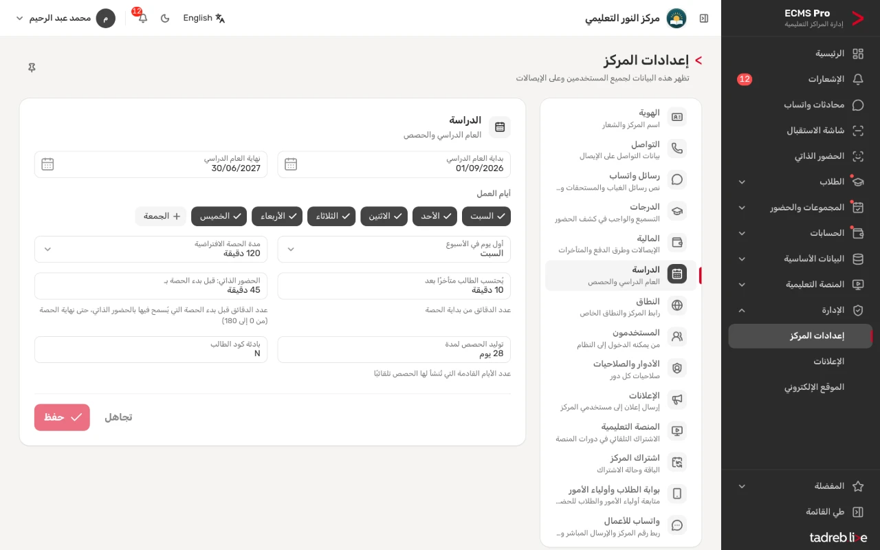Open مدة الحصة الافتراضية dropdown

pyautogui.click(x=151, y=249)
